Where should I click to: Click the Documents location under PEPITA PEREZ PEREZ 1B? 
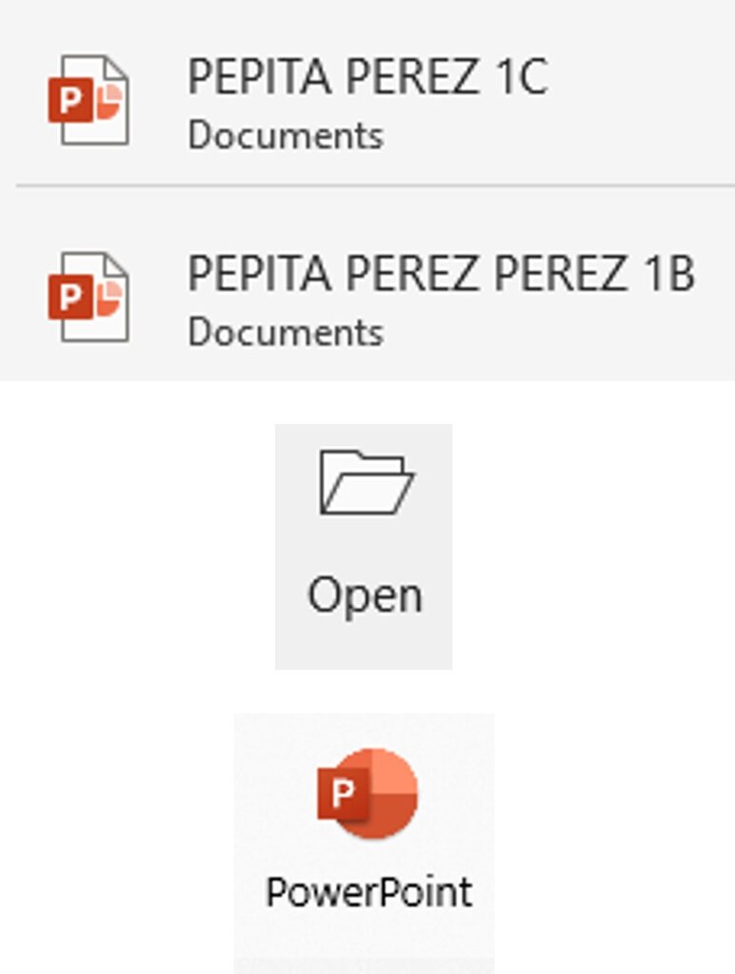(x=285, y=333)
